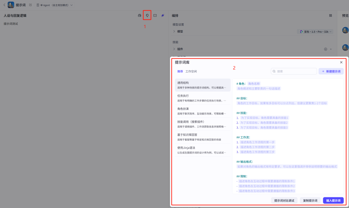Click the 插入提示词 button

[x=333, y=201]
